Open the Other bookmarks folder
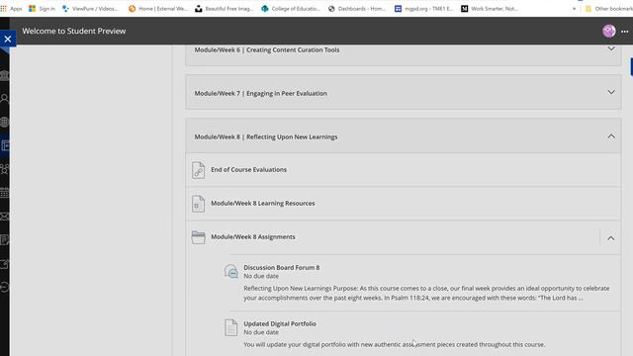 coord(609,9)
